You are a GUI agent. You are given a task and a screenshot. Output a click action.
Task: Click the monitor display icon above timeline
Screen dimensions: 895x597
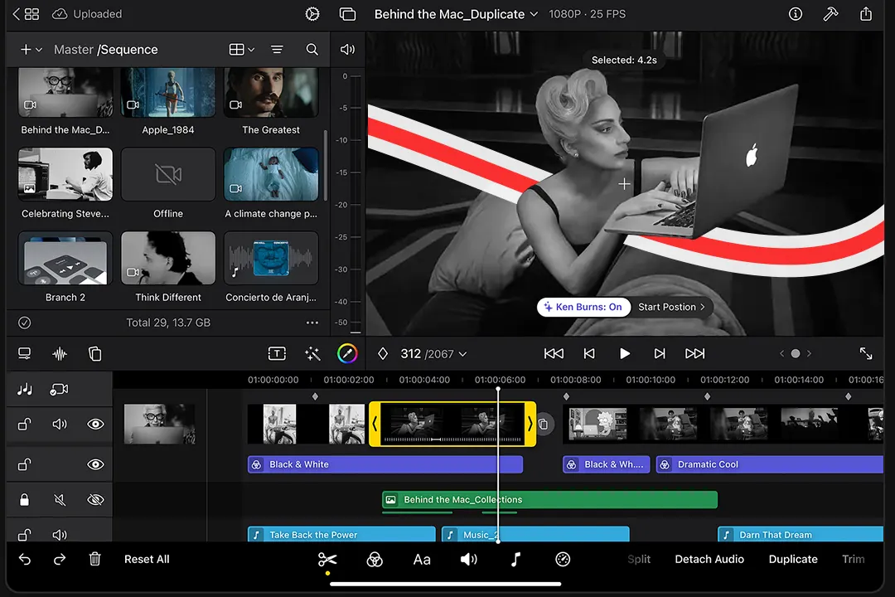[x=25, y=353]
